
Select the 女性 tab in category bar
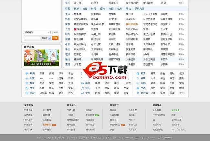85,9
